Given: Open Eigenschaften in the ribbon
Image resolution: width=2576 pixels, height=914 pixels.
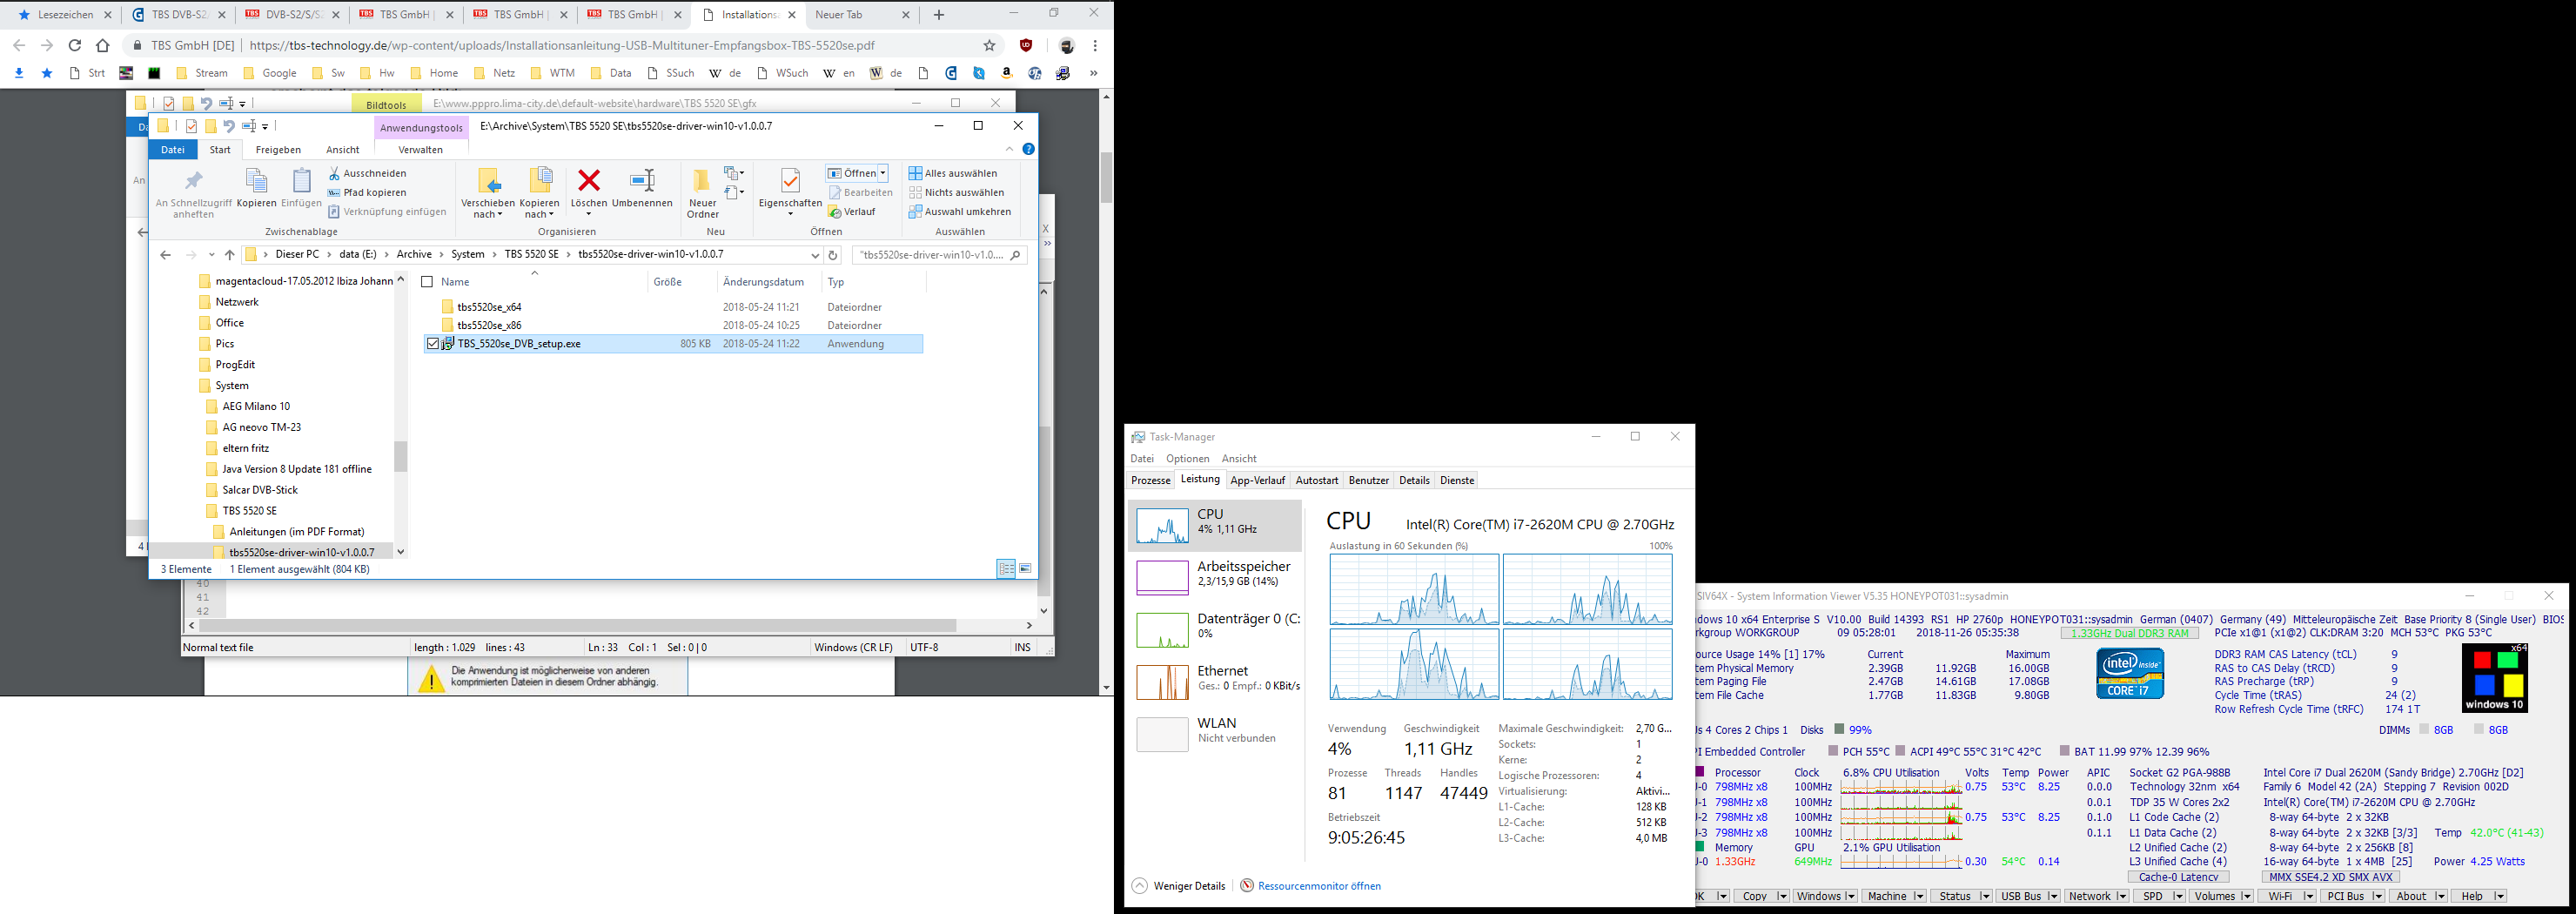Looking at the screenshot, I should click(790, 191).
